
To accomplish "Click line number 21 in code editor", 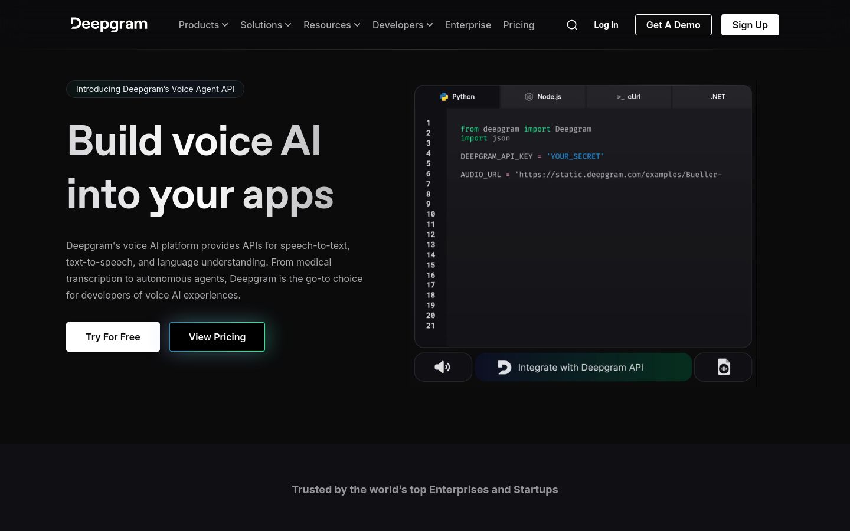I will 430,326.
